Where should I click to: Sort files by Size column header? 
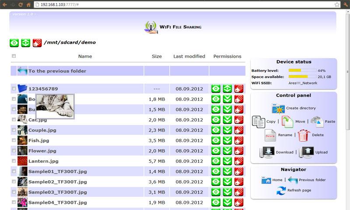point(157,56)
